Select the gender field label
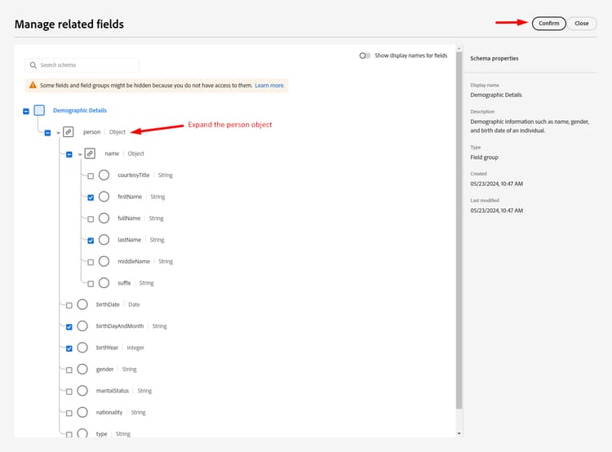 [x=104, y=370]
